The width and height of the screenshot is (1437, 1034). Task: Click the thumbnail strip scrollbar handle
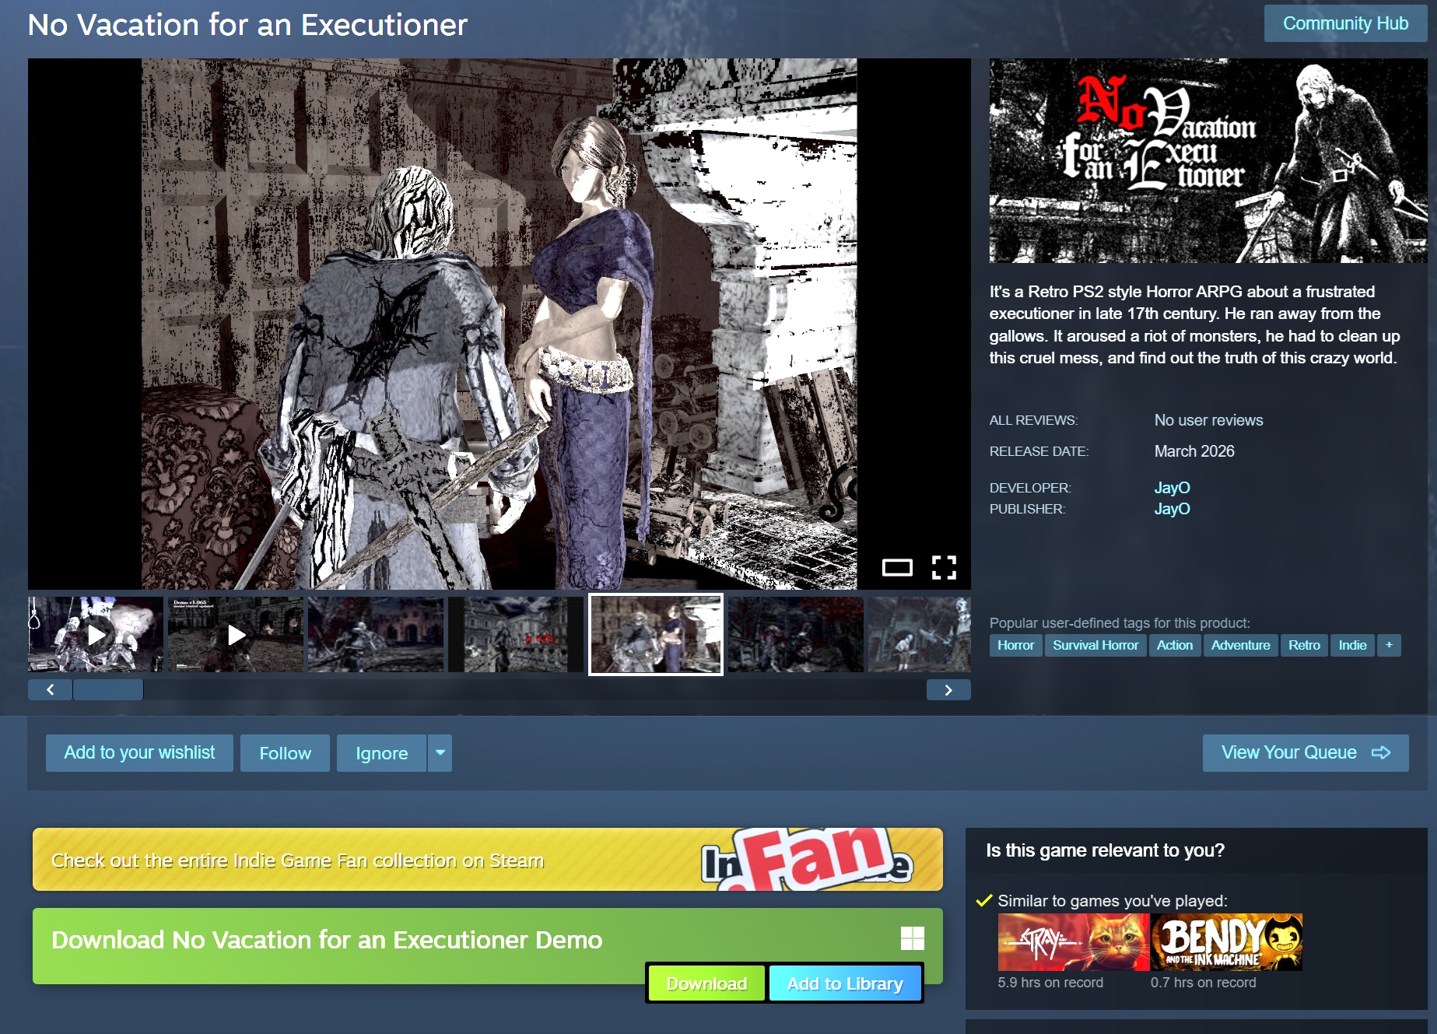108,689
